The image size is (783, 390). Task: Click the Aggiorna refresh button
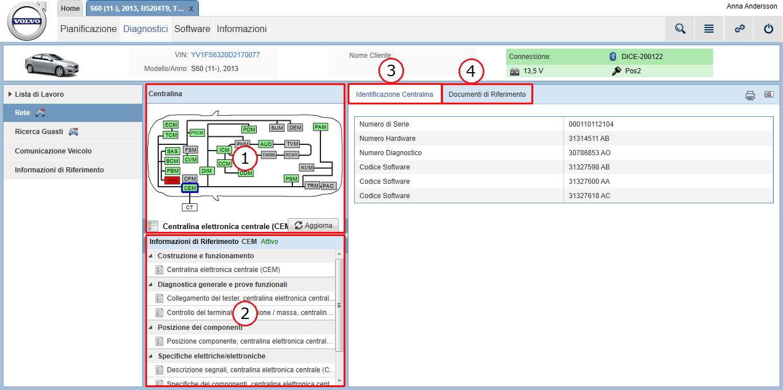click(313, 226)
